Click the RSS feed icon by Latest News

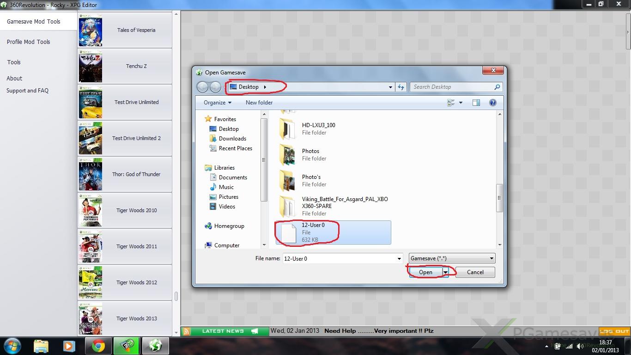coord(186,331)
